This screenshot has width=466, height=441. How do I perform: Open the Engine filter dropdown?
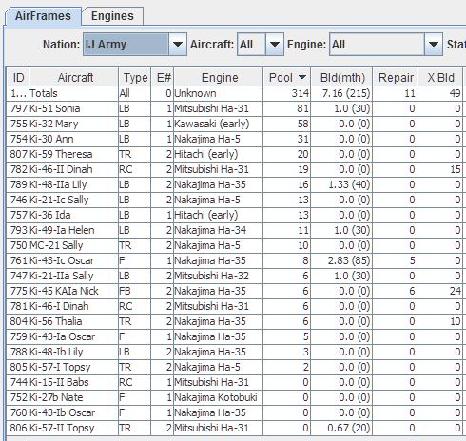click(386, 45)
